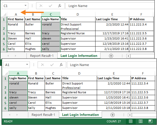This screenshot has height=125, width=157.
Task: Click upper formula bar text Login Name
Action: (x=78, y=6)
